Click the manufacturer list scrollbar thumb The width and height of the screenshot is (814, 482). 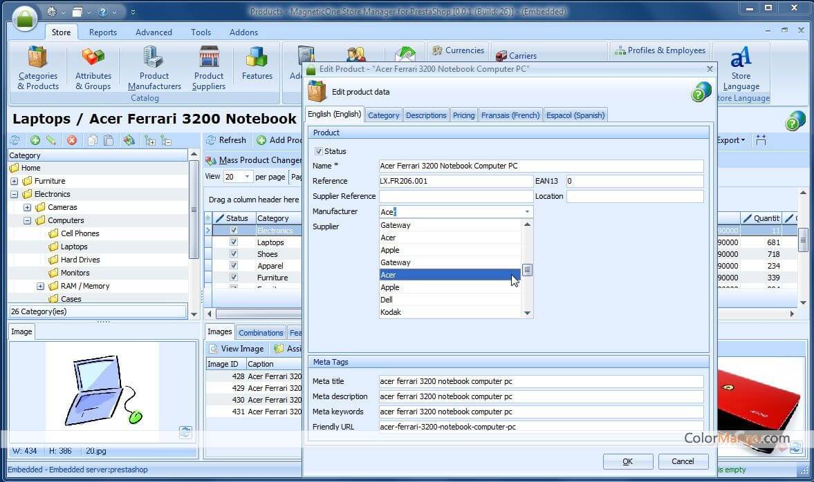pyautogui.click(x=527, y=270)
